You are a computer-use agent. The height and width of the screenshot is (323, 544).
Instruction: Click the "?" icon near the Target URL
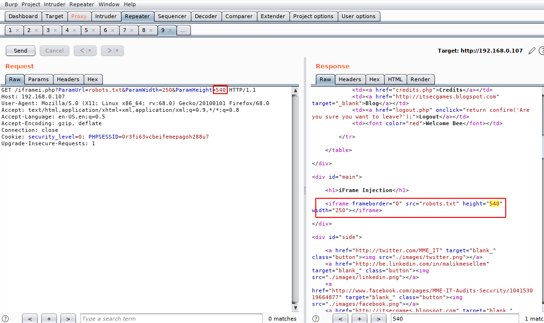coord(541,50)
